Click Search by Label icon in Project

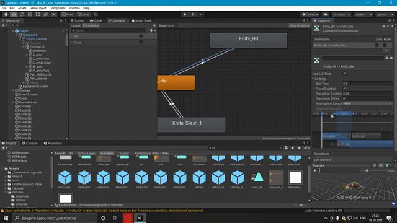292,148
